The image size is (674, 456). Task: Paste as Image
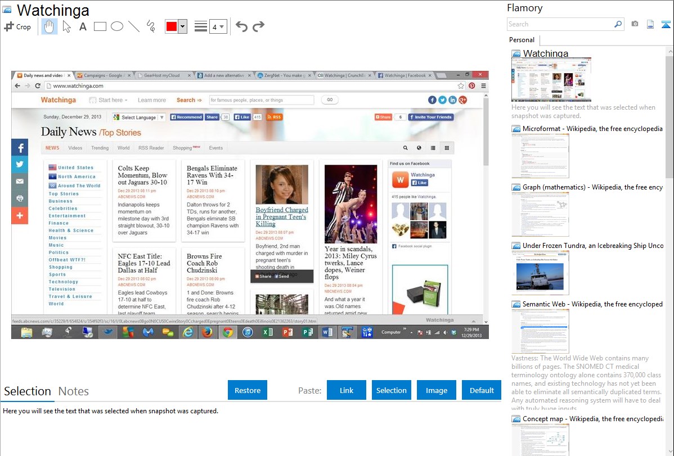(436, 390)
